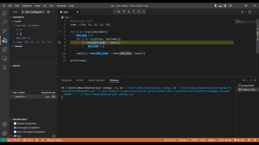Collapse the BREAKPOINTS section
259x145 pixels.
click(11, 119)
